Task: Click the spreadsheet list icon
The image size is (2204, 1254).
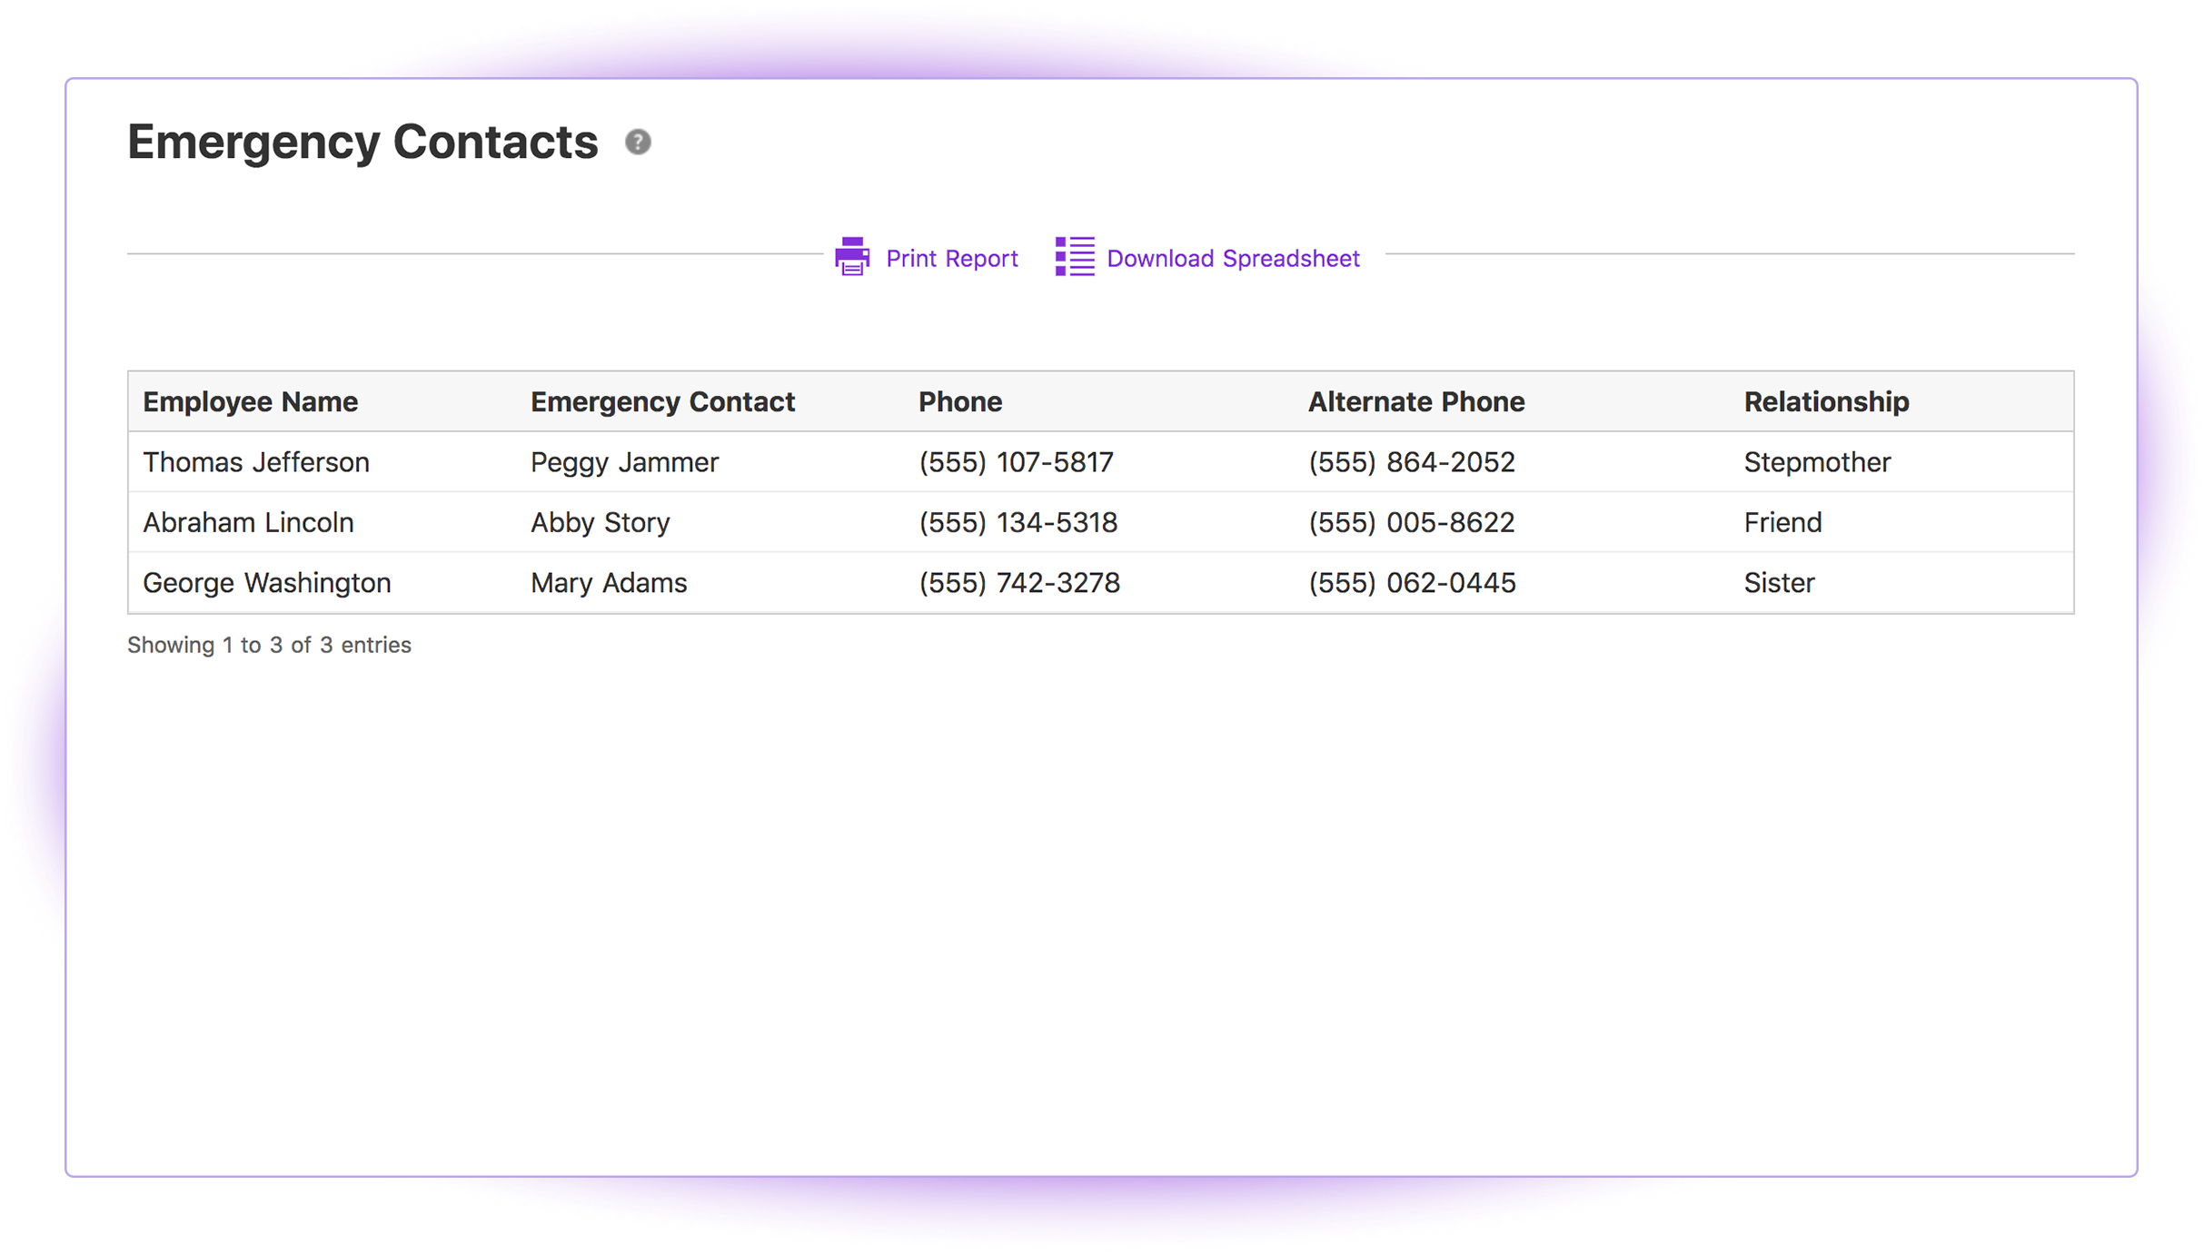Action: pos(1075,257)
